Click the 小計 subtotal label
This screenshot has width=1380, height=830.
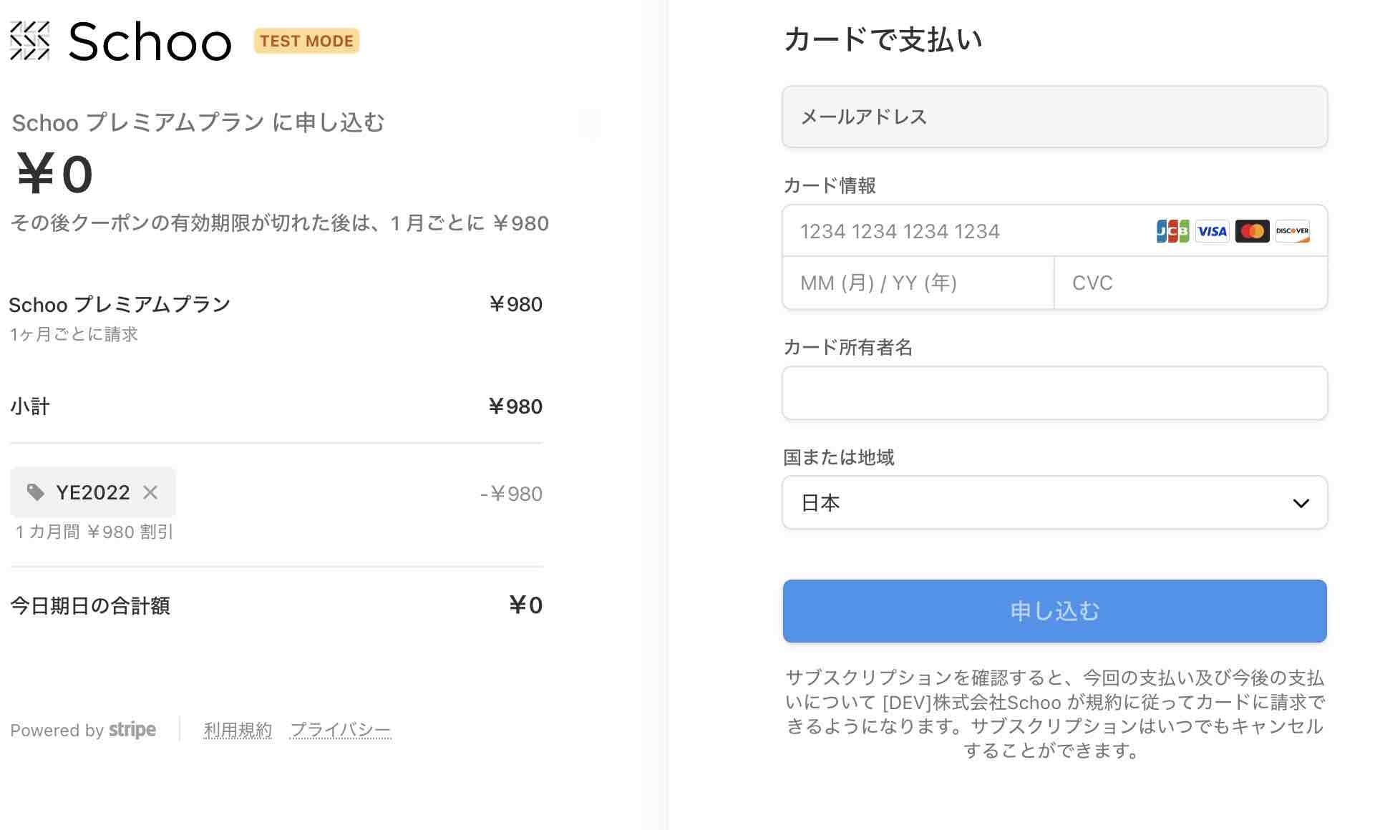(30, 406)
